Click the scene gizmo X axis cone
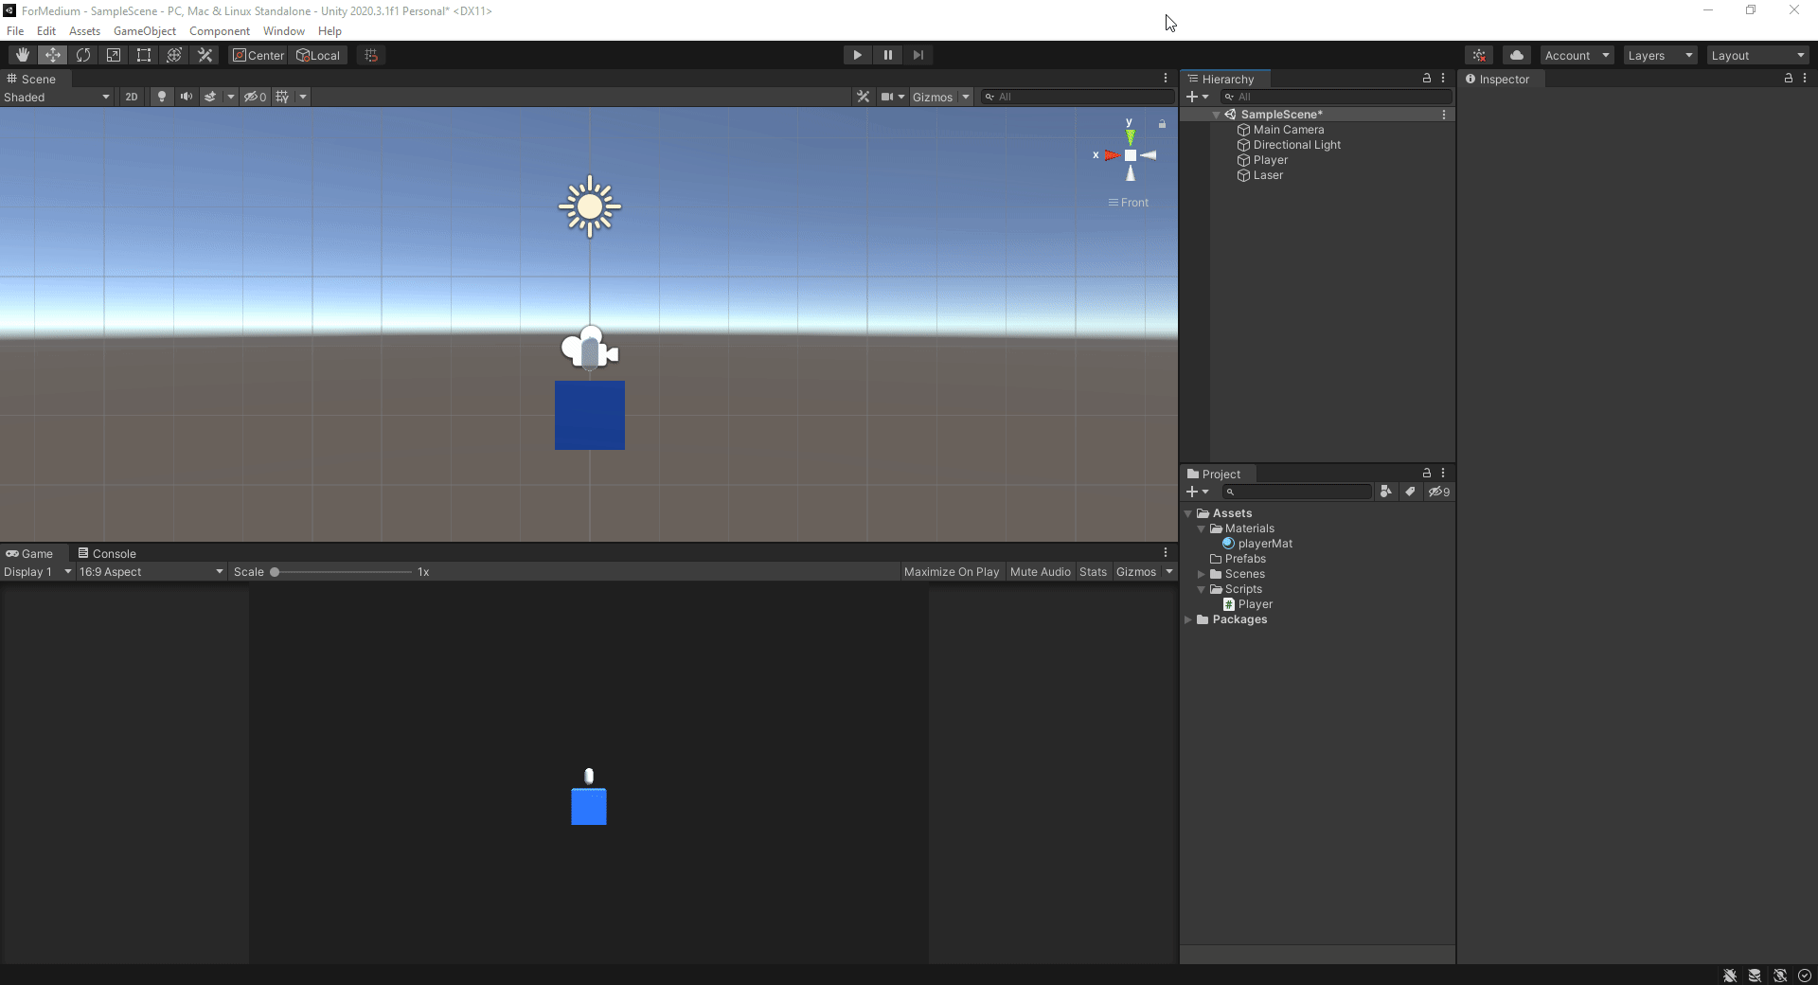The image size is (1818, 985). click(1112, 155)
